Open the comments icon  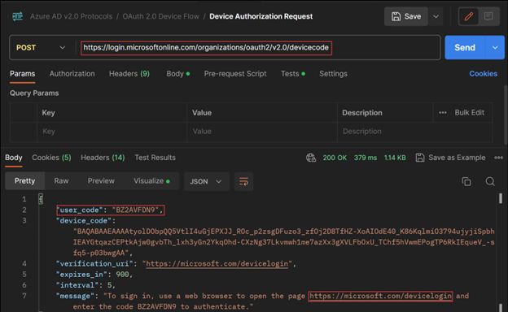[x=488, y=16]
